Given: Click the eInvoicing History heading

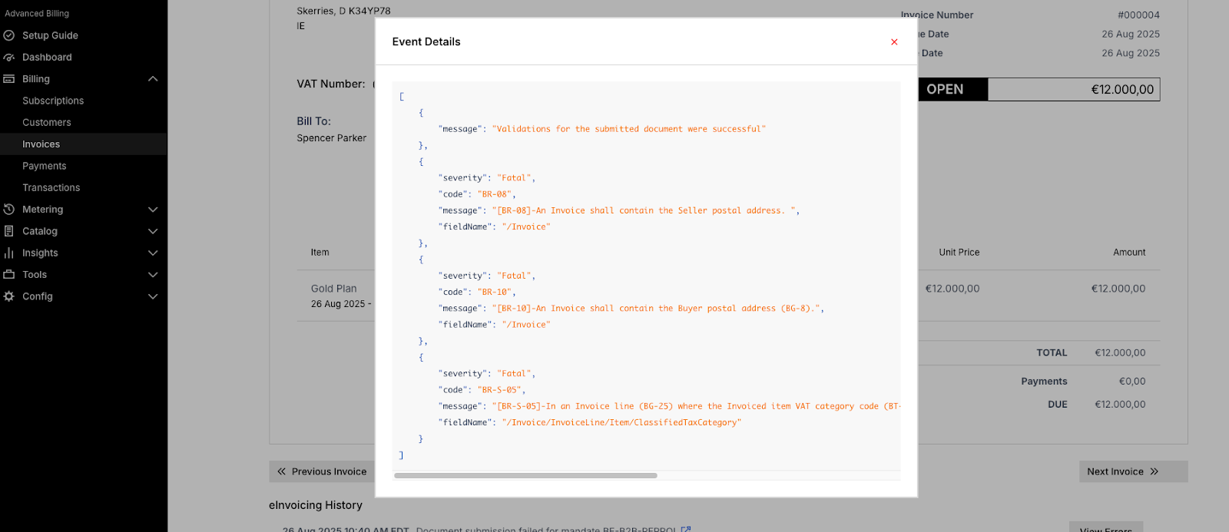Looking at the screenshot, I should 316,505.
